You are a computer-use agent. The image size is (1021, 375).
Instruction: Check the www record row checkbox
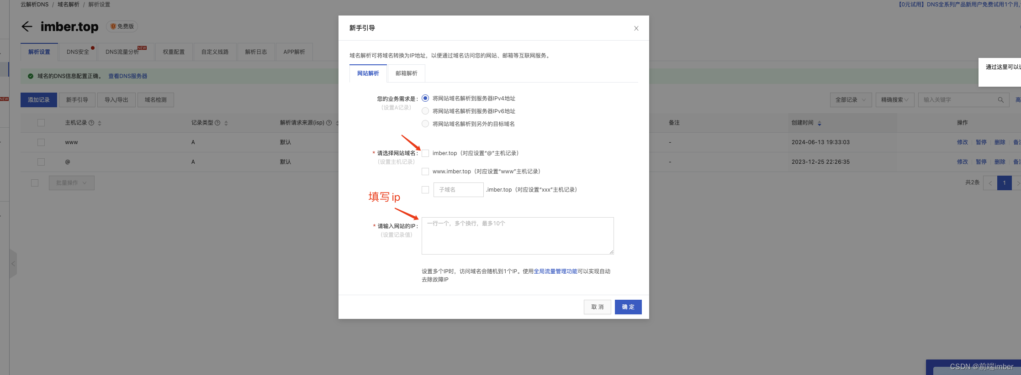click(41, 142)
